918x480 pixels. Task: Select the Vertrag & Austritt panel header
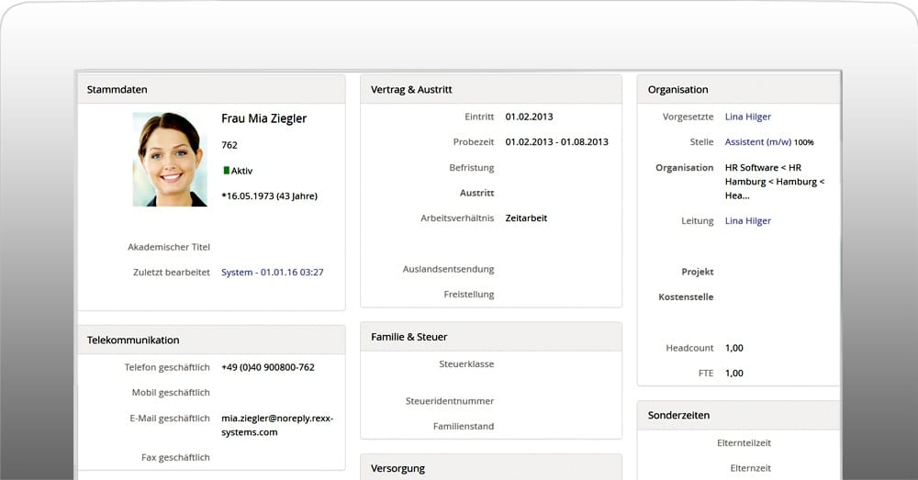tap(490, 90)
